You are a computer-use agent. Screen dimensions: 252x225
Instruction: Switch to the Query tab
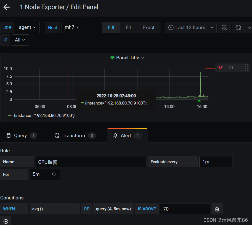(20, 135)
